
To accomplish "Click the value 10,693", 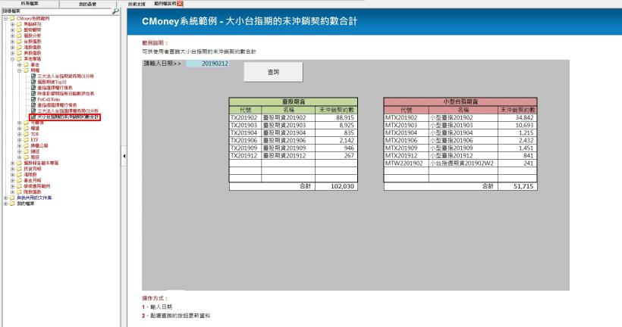I will pyautogui.click(x=517, y=125).
